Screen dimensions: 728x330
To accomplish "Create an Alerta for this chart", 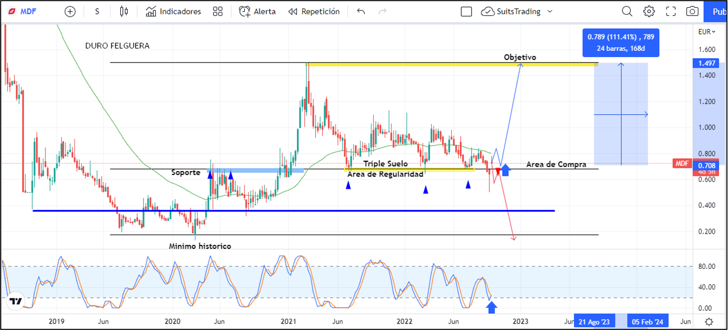I will click(257, 11).
